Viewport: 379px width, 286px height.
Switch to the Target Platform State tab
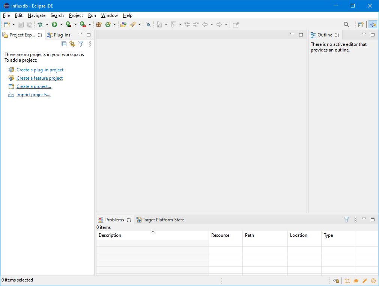(163, 220)
